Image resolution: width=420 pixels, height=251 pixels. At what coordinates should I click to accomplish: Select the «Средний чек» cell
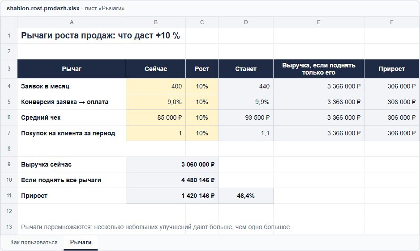(x=72, y=117)
